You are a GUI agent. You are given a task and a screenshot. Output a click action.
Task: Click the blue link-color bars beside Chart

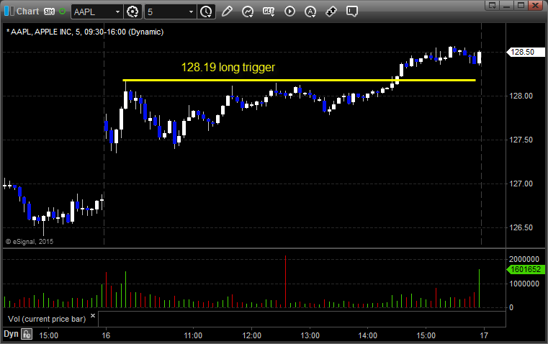point(9,12)
